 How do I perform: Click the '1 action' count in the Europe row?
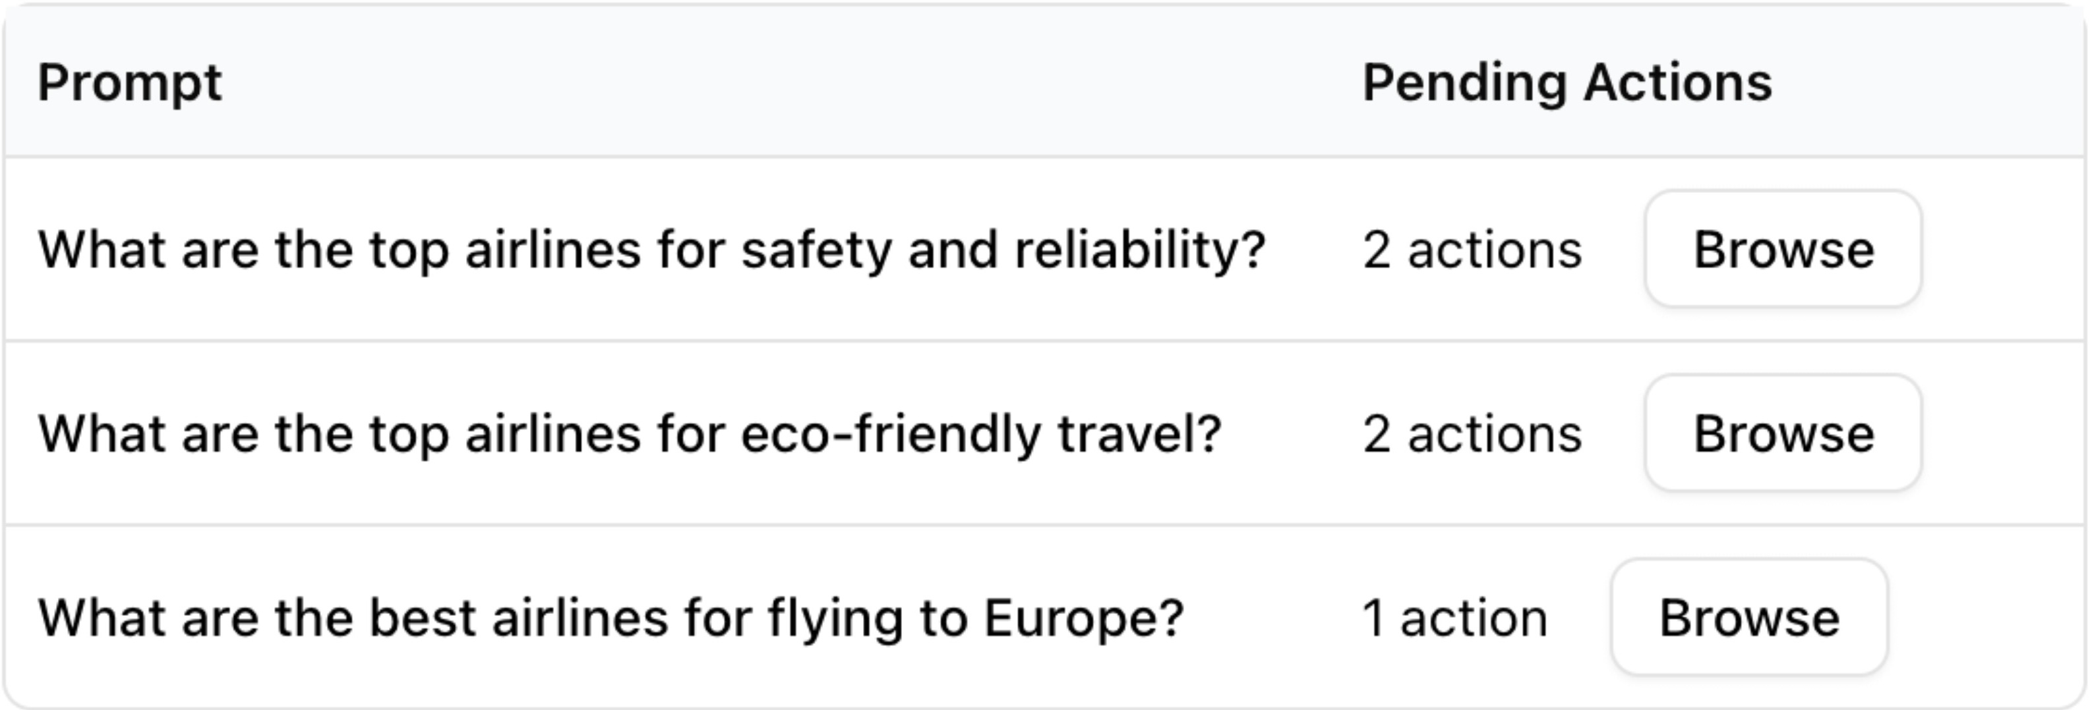tap(1454, 618)
